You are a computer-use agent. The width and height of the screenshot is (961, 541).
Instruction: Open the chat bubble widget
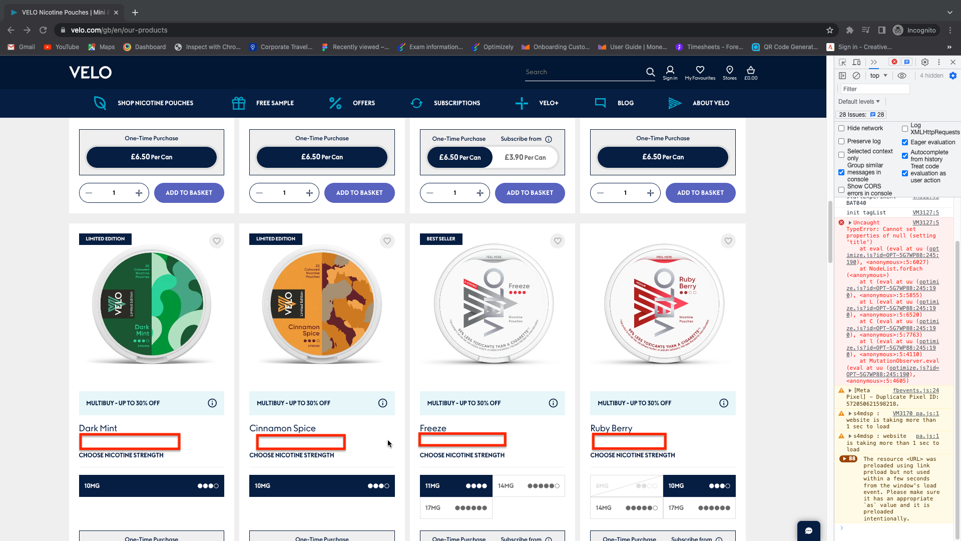pyautogui.click(x=808, y=531)
